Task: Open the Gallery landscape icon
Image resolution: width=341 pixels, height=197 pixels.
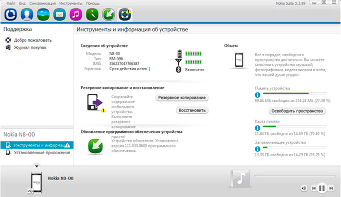Action: 43,14
